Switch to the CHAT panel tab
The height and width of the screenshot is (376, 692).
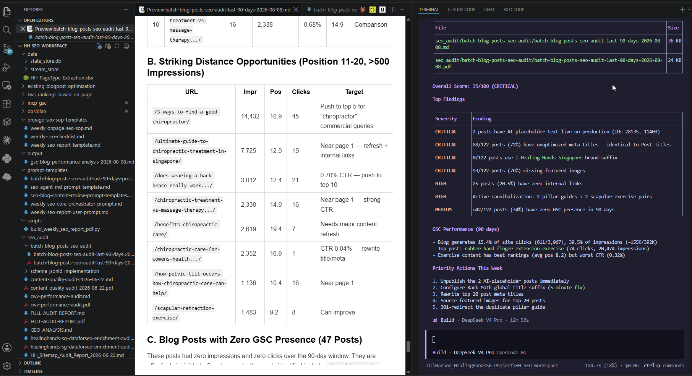[489, 10]
